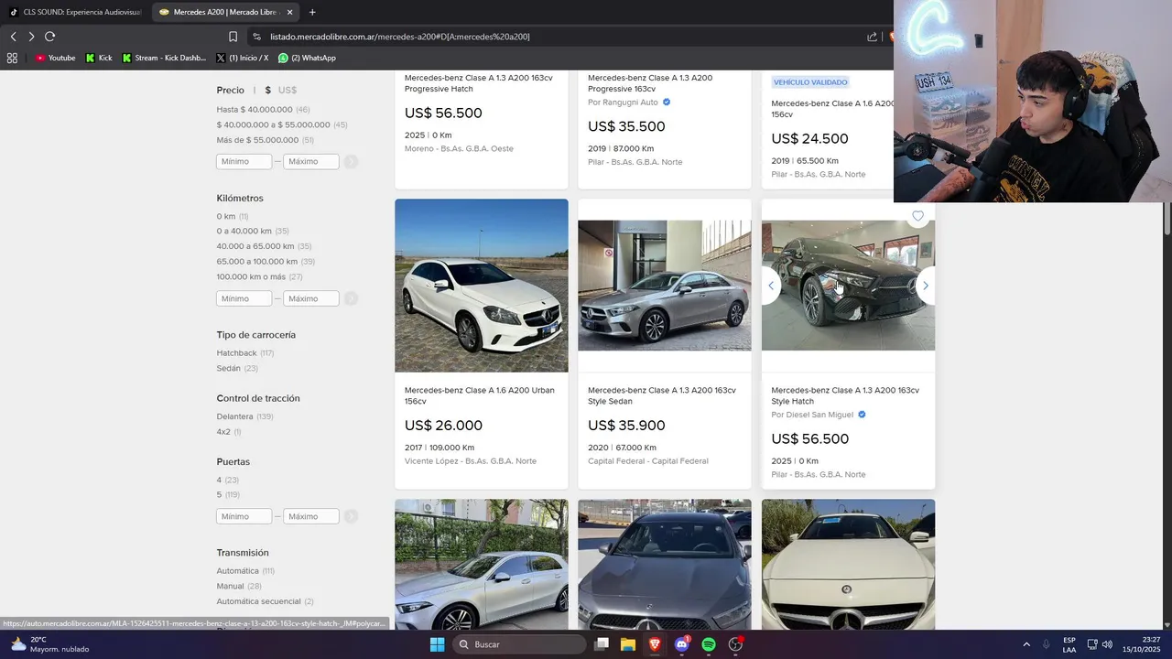Open Youtube bookmark

(x=55, y=58)
